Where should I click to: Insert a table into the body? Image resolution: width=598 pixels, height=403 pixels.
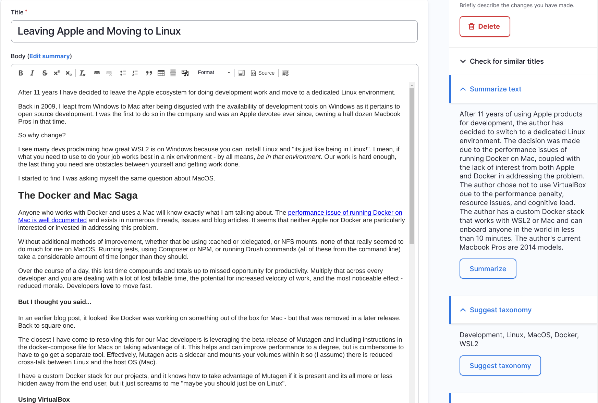(x=161, y=73)
